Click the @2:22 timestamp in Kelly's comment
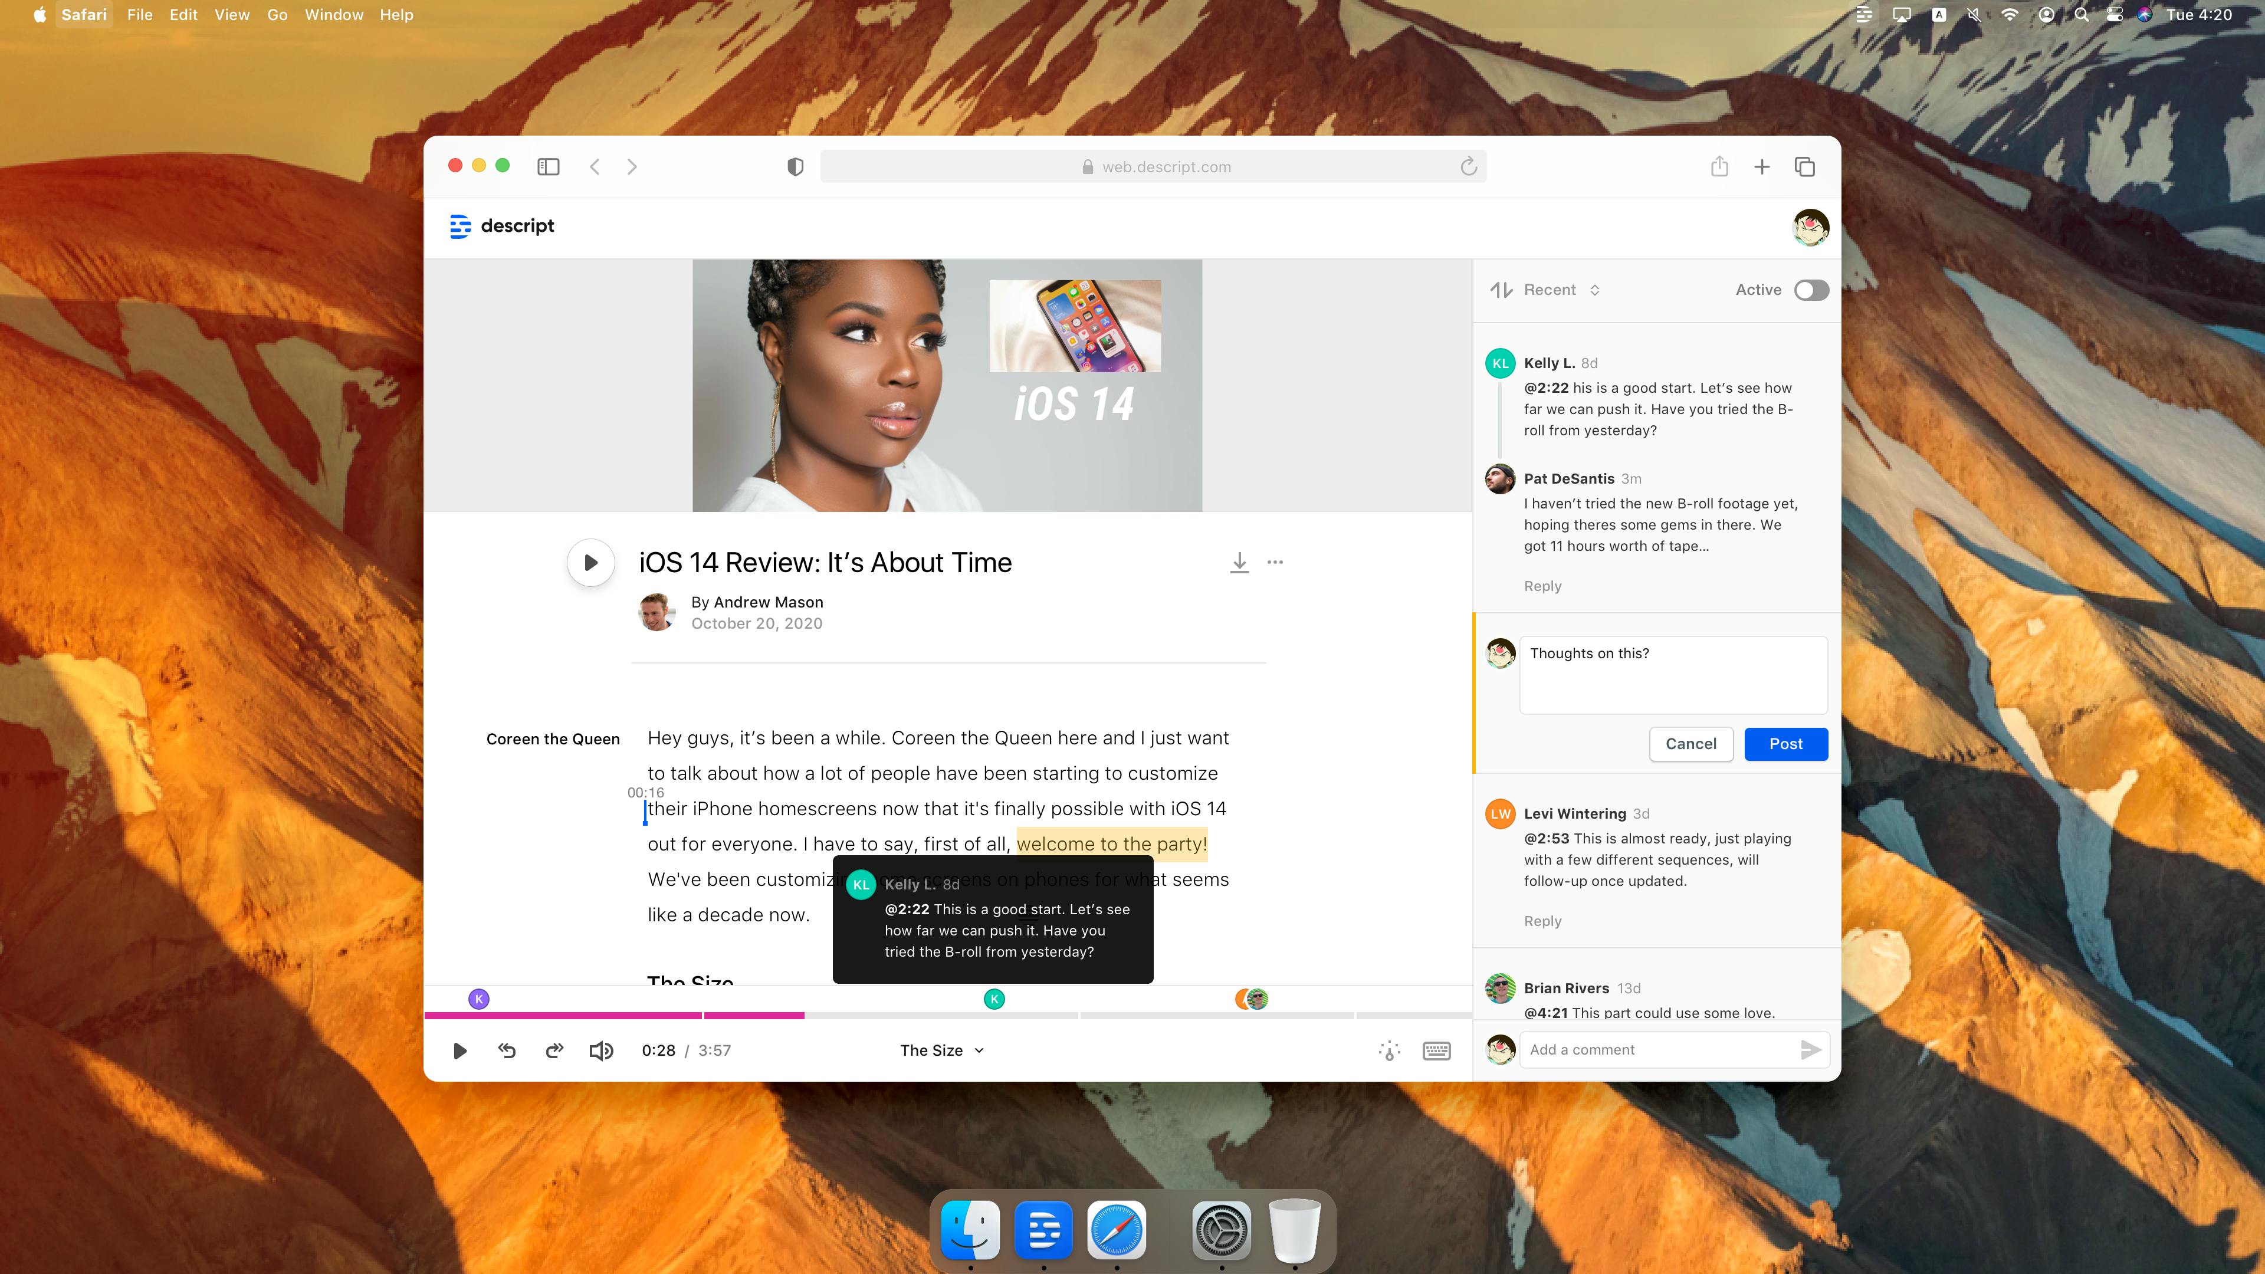The height and width of the screenshot is (1274, 2265). [1547, 388]
